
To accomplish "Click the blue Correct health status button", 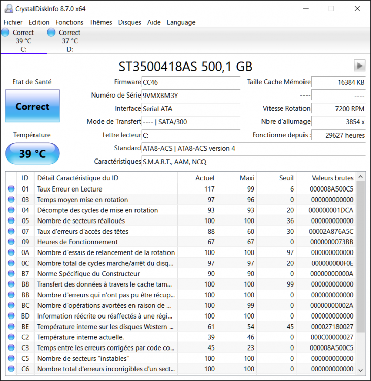I will click(x=32, y=107).
